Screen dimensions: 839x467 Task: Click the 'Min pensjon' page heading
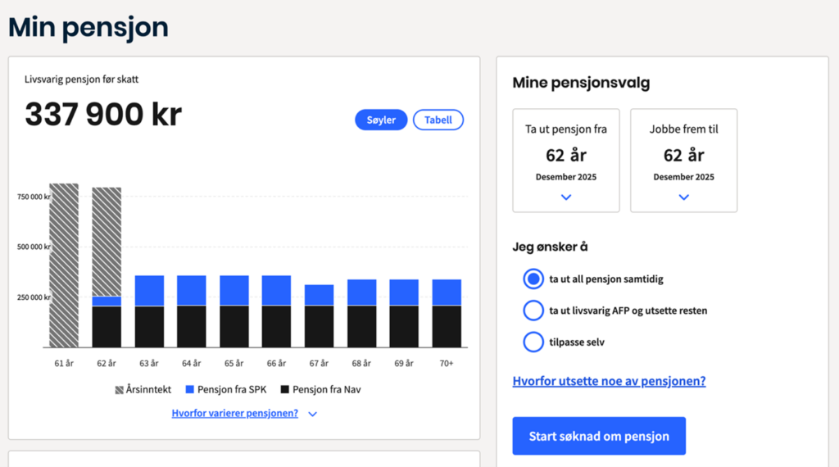click(x=88, y=27)
